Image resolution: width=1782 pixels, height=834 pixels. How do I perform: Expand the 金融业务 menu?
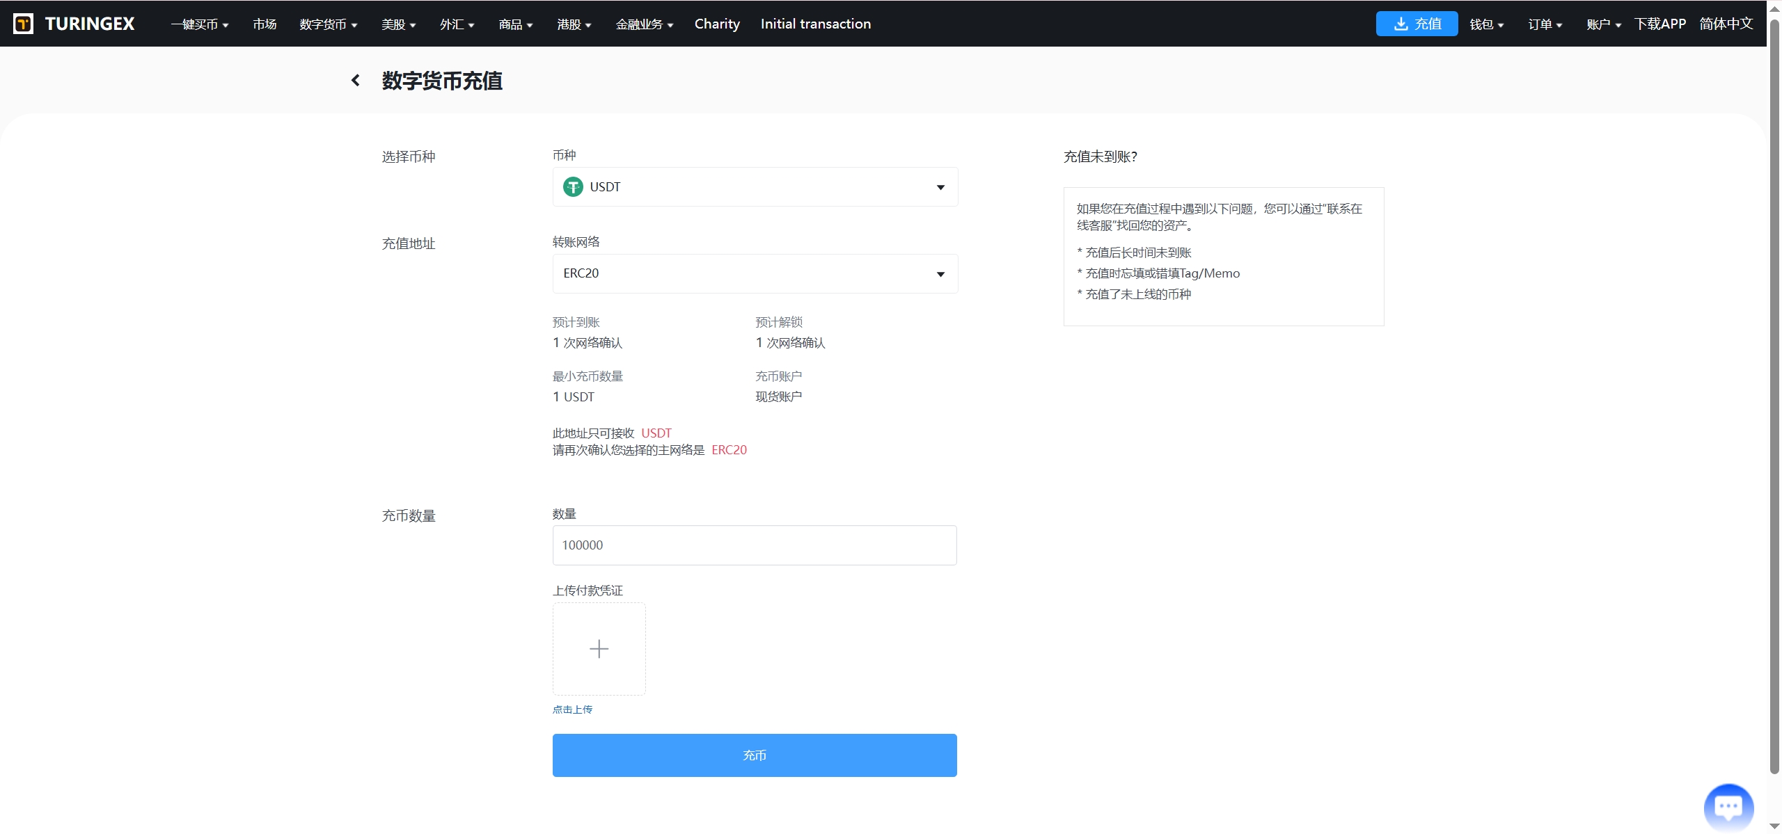tap(645, 24)
